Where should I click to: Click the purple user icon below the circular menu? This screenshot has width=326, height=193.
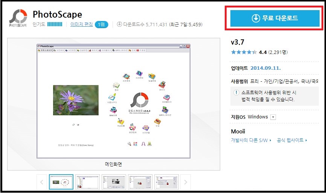143,144
